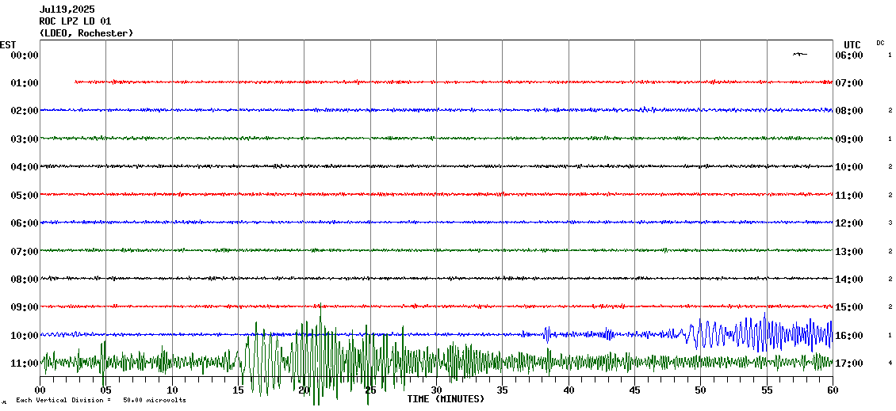Click the 60 tick label on the minutes axis
Viewport: 896px width, 411px height.
[x=833, y=390]
